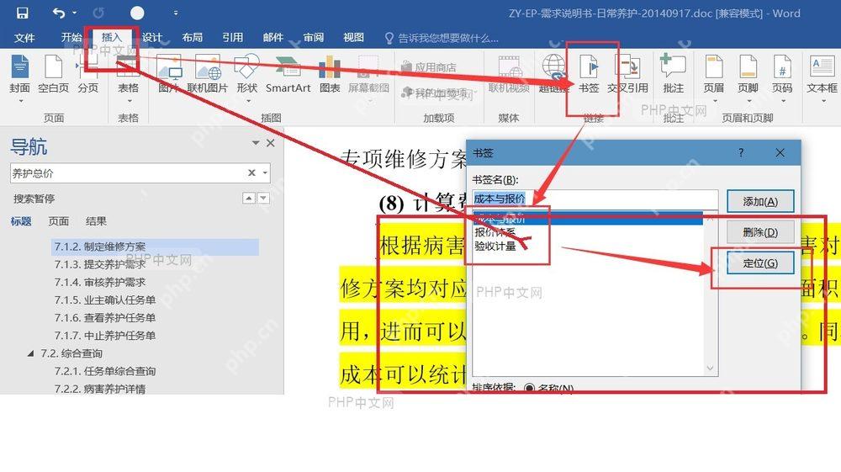This screenshot has width=841, height=472.
Task: Open the 书签 bookmark tool
Action: (589, 75)
